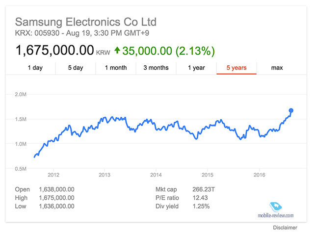The image size is (314, 235).
Task: Click the blue current-price dot on chart
Action: (x=291, y=110)
